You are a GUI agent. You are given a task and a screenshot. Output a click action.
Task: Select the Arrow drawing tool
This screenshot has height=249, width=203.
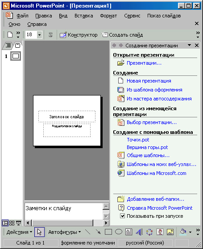[98, 232]
